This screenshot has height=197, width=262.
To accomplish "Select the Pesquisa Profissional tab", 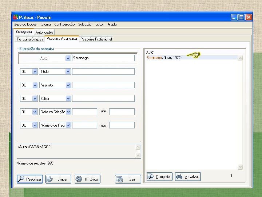I will [x=96, y=39].
